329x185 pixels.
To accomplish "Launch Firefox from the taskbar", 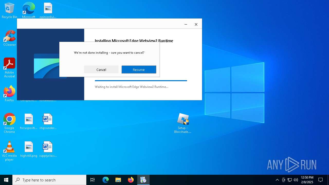I will 131,180.
